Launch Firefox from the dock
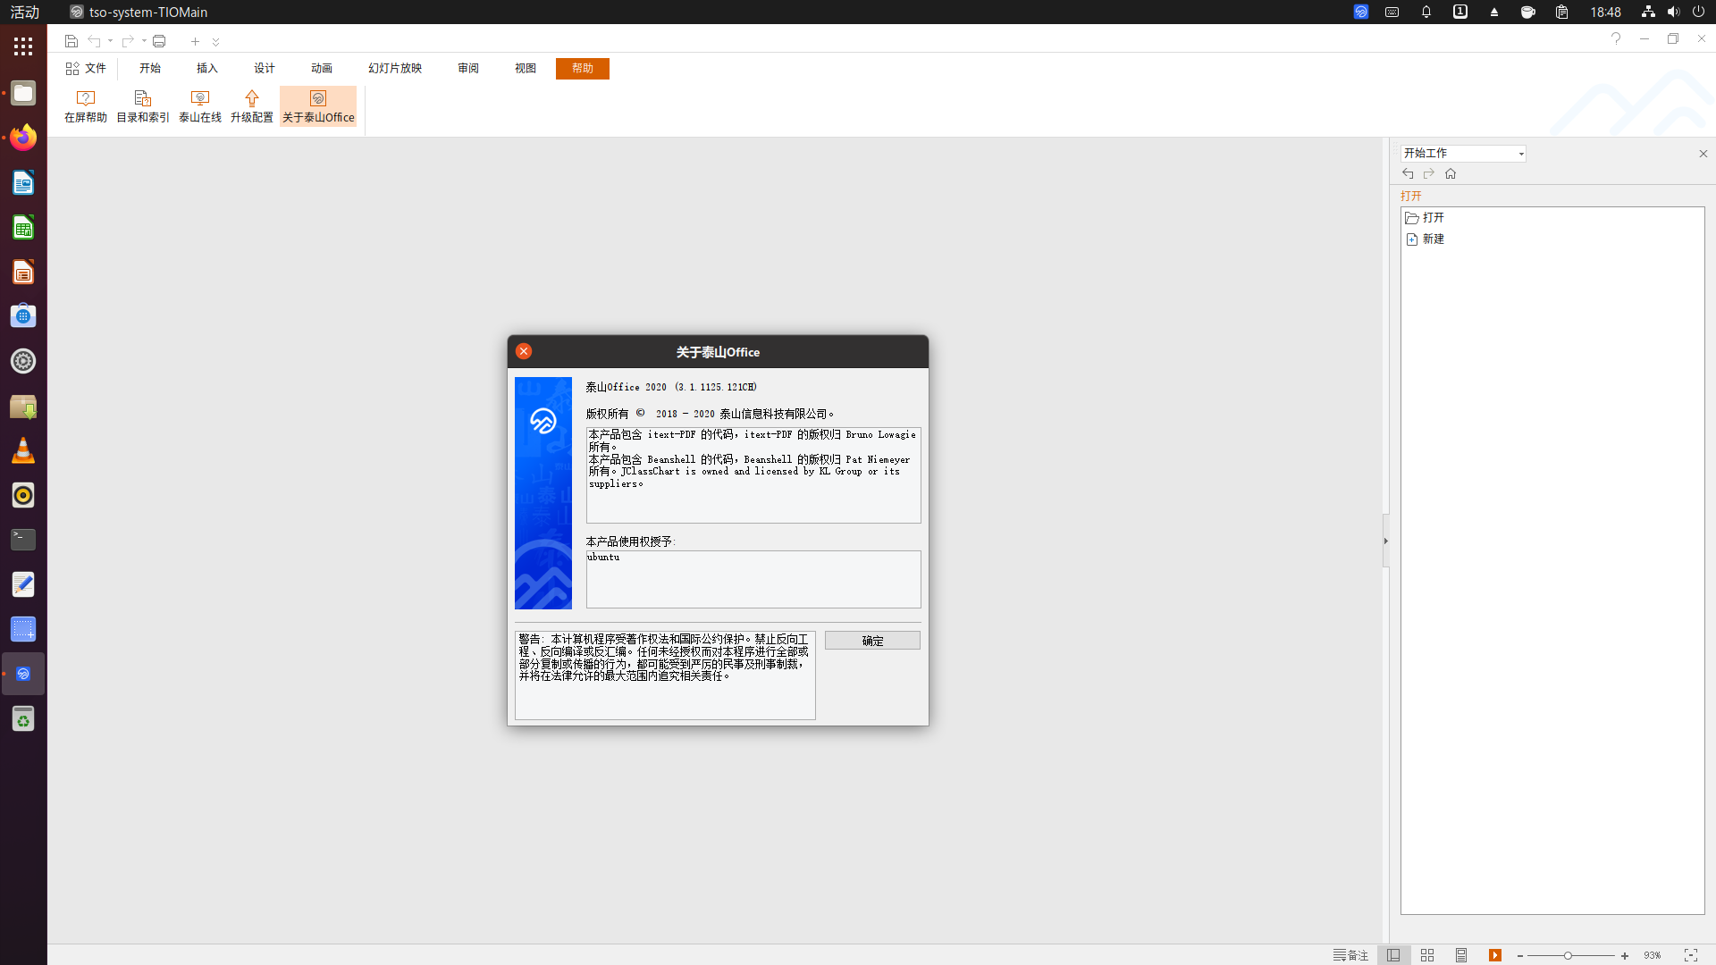 coord(23,138)
